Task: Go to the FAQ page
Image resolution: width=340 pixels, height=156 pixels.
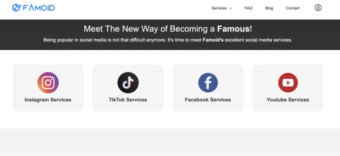Action: tap(248, 8)
